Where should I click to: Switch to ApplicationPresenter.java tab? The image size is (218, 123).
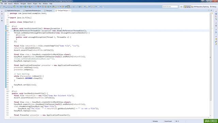32,11
